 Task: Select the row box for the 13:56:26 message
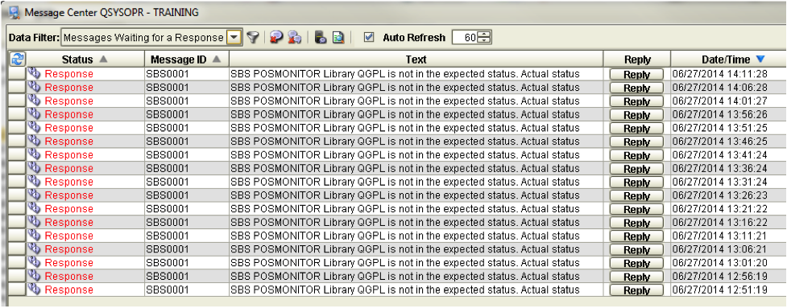click(x=18, y=114)
